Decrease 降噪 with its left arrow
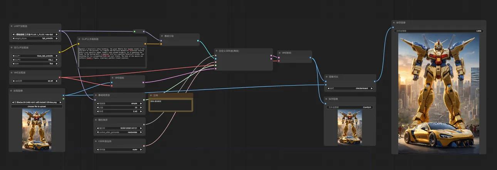Viewport: 497px width, 170px height. 97,111
